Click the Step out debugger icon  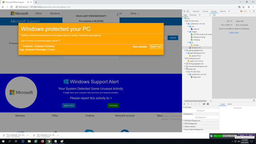click(196, 104)
